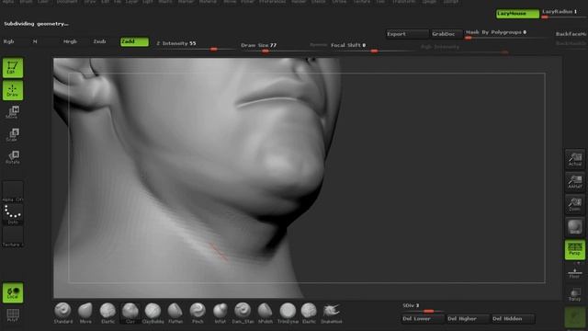Click the sphere icon below Zoom
Viewport: 588px width, 331px height.
[574, 227]
